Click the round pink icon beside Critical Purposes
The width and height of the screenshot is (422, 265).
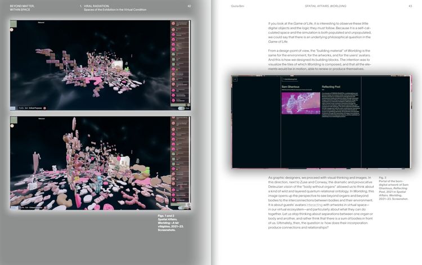click(x=44, y=108)
